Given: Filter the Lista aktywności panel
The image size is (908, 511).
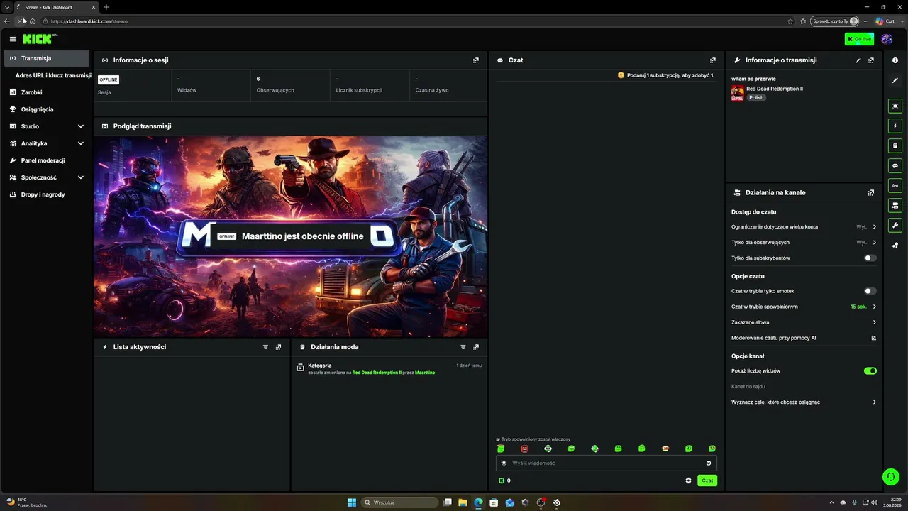Looking at the screenshot, I should (266, 347).
